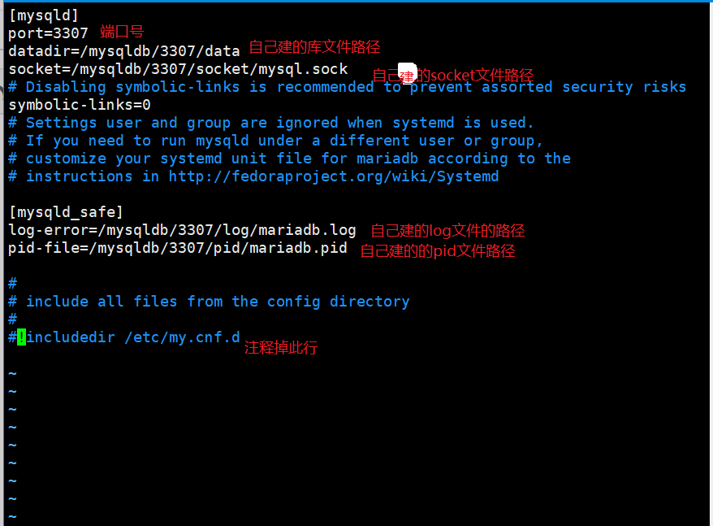
Task: Click the red socket文件路径 annotation
Action: coord(453,75)
